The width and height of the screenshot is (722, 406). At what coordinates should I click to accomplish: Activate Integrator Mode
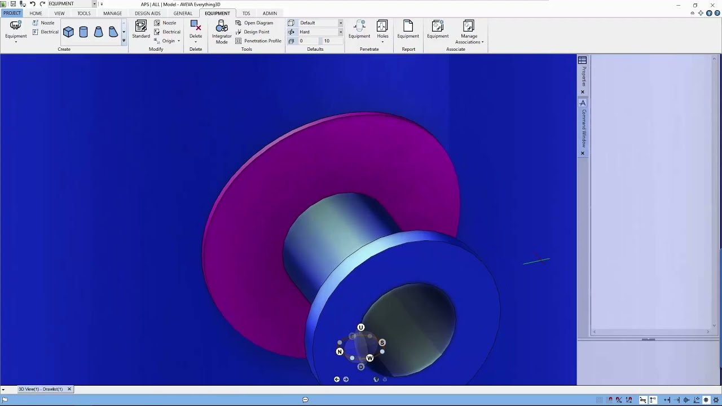click(222, 32)
